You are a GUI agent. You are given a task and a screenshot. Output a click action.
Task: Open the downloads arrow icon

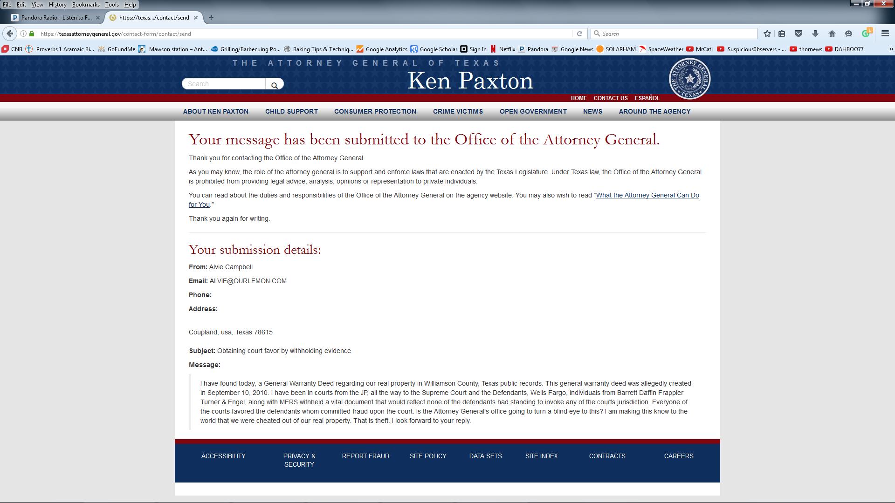pyautogui.click(x=815, y=34)
